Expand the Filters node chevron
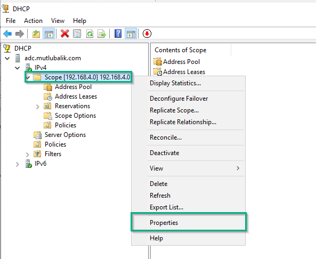Image resolution: width=316 pixels, height=259 pixels. click(x=28, y=155)
